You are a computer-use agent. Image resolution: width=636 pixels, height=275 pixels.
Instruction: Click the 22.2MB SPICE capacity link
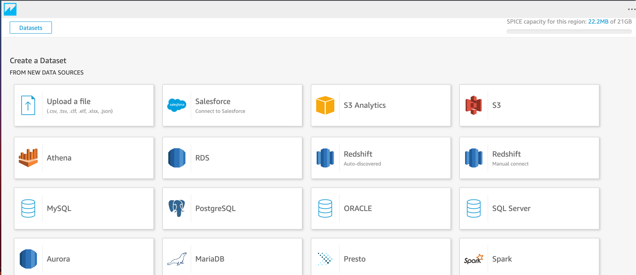[598, 22]
